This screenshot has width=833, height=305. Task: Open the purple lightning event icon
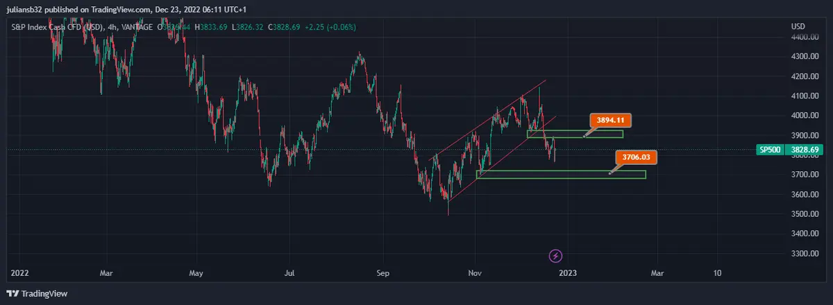tap(555, 256)
